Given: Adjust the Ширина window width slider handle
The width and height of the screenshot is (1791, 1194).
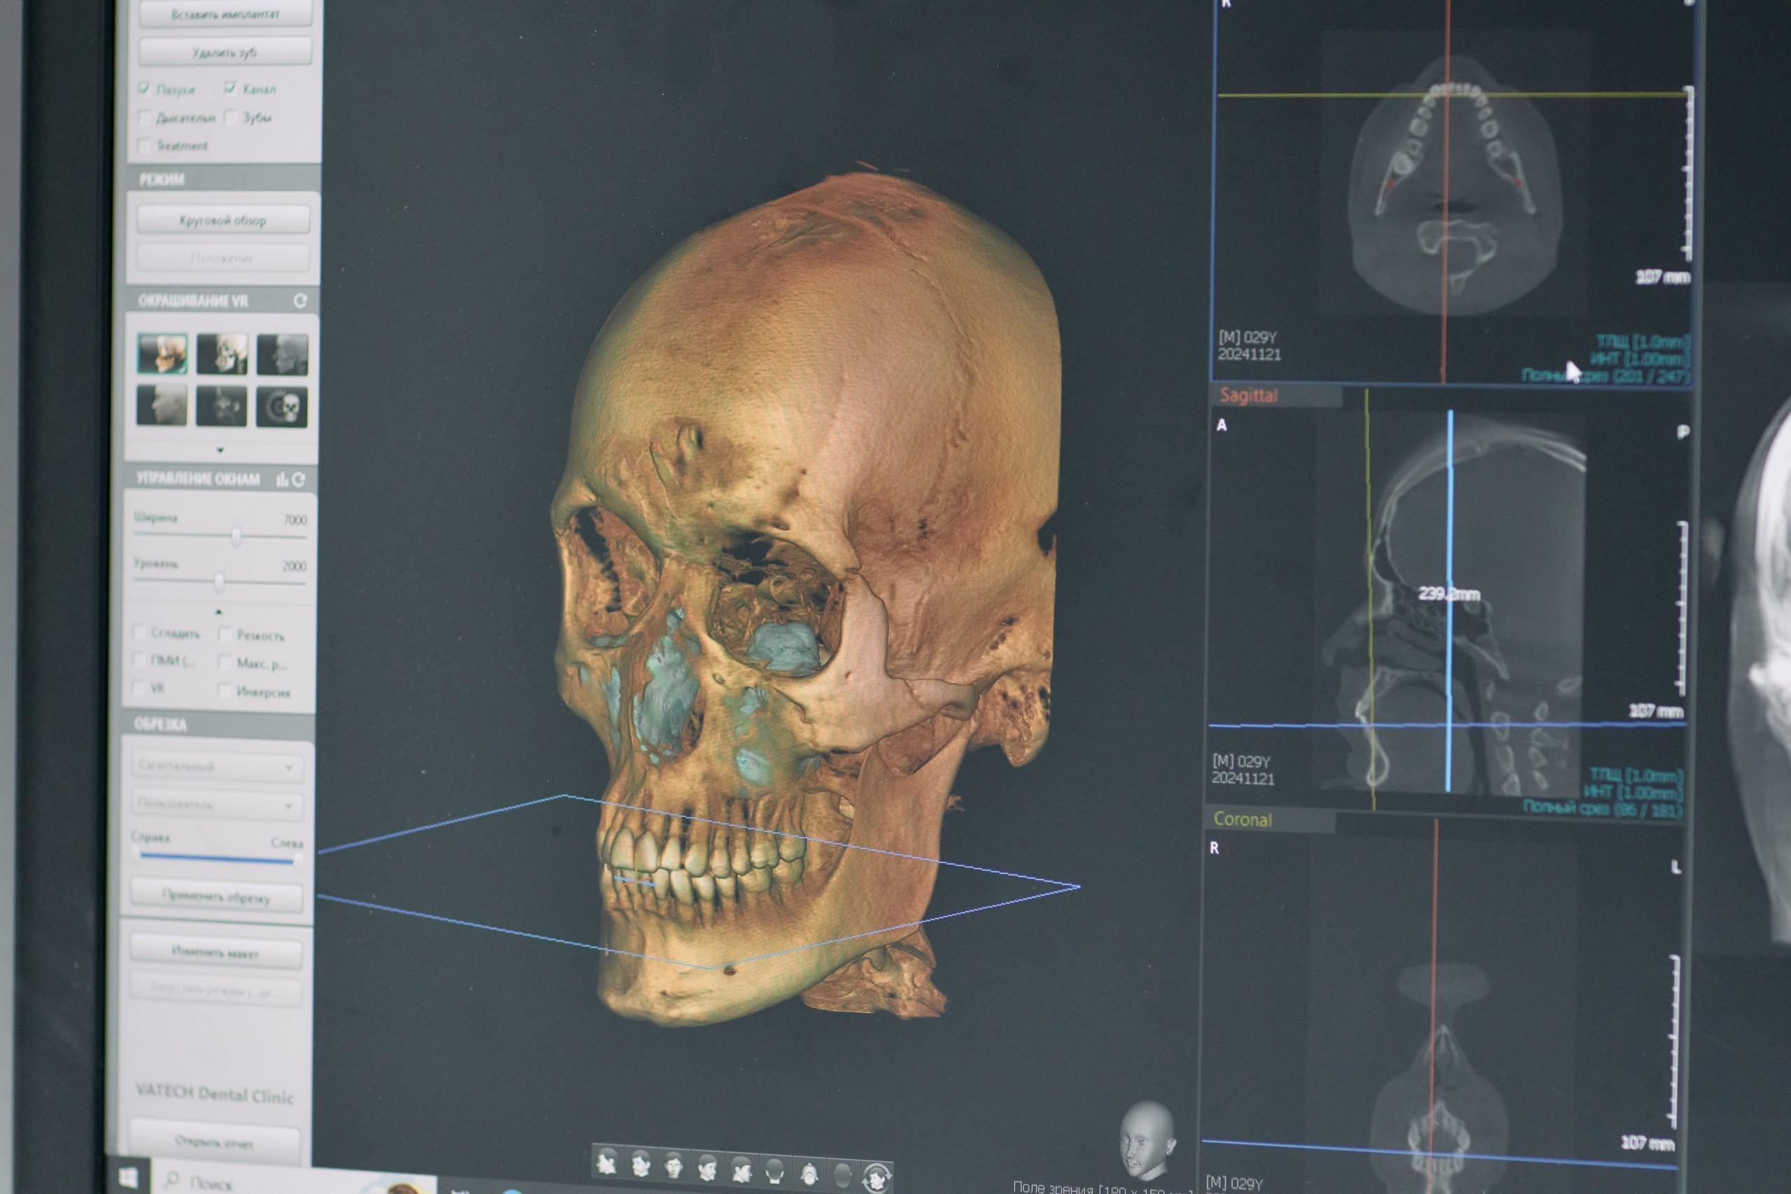Looking at the screenshot, I should click(x=236, y=536).
